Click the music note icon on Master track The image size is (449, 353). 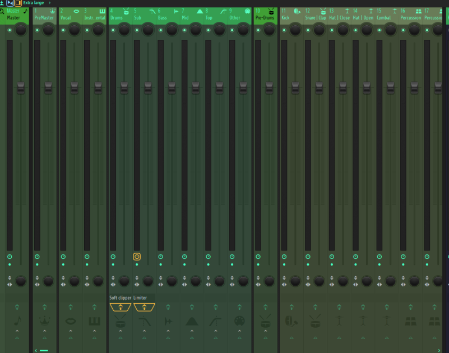tap(25, 11)
